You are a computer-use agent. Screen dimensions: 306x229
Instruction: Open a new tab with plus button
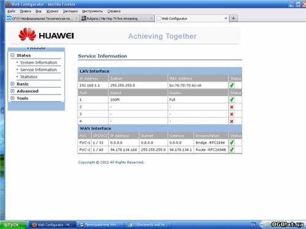(233, 18)
